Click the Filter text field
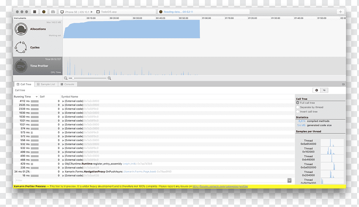Image resolution: width=359 pixels, height=207 pixels. pos(151,180)
